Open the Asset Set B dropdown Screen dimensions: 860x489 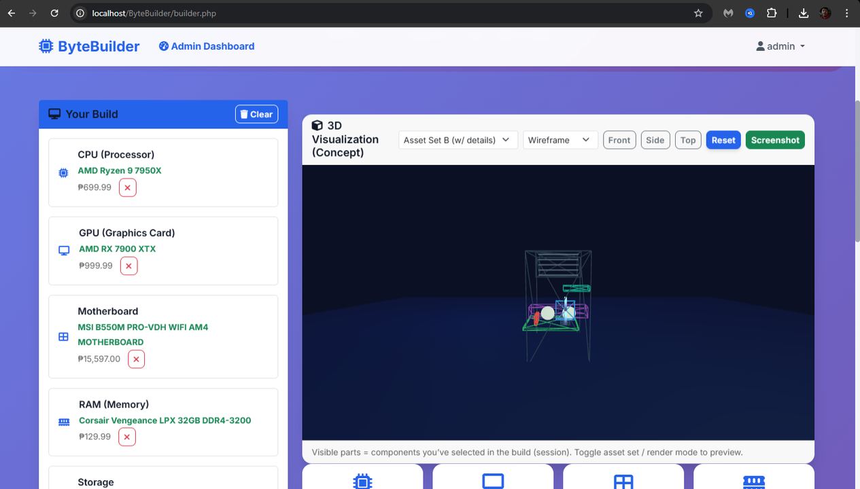[x=458, y=140]
